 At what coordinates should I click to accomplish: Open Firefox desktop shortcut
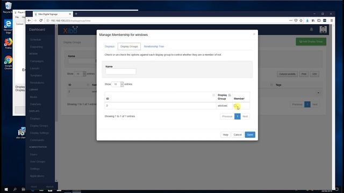(x=9, y=43)
